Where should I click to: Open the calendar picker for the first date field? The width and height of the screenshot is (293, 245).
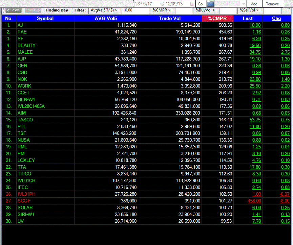click(x=162, y=4)
